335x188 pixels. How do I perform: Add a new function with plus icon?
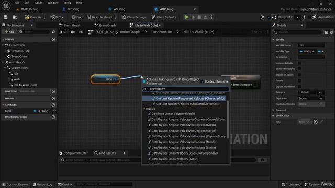click(53, 91)
